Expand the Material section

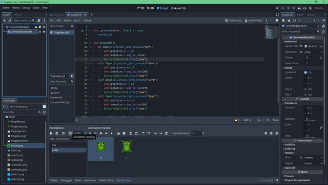(x=289, y=168)
